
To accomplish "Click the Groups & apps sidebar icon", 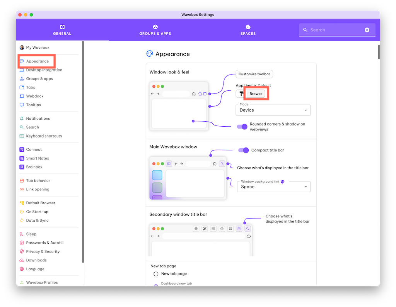I will coord(22,79).
